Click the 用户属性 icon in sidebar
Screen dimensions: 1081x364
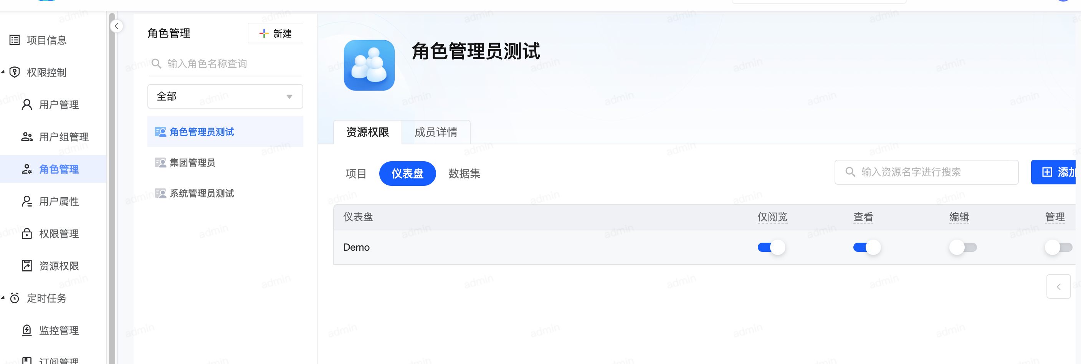27,202
